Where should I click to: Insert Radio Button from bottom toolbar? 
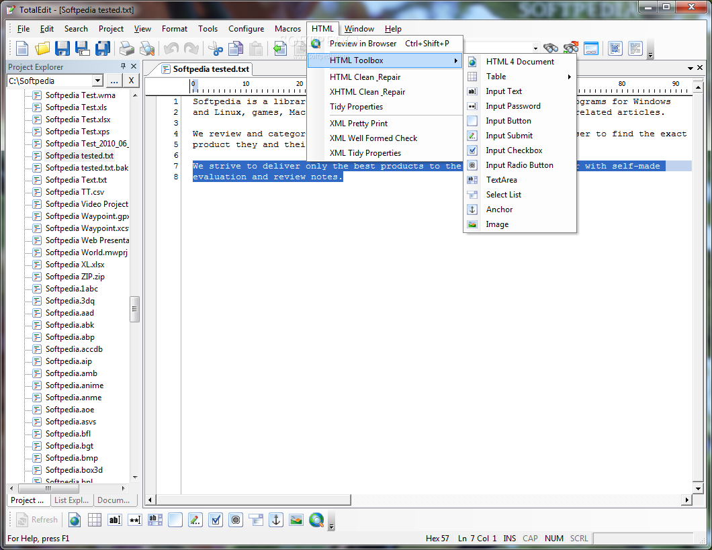click(236, 520)
